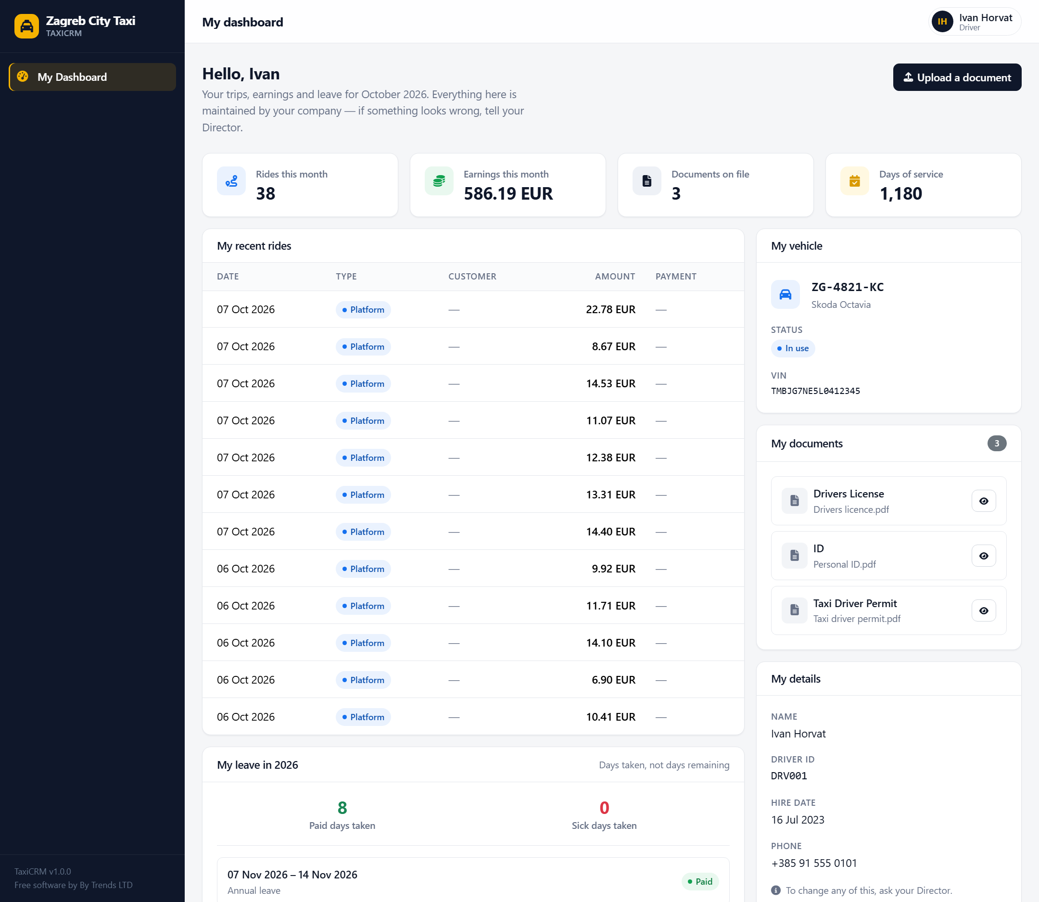Viewport: 1039px width, 902px height.
Task: Click the blue car icon in My vehicle
Action: point(786,294)
